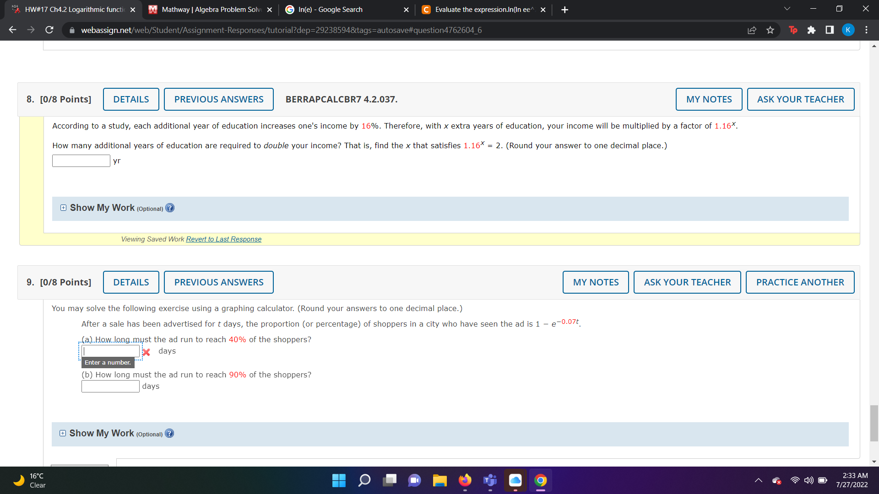Click the Revert to Last Response link
Image resolution: width=879 pixels, height=494 pixels.
[223, 239]
